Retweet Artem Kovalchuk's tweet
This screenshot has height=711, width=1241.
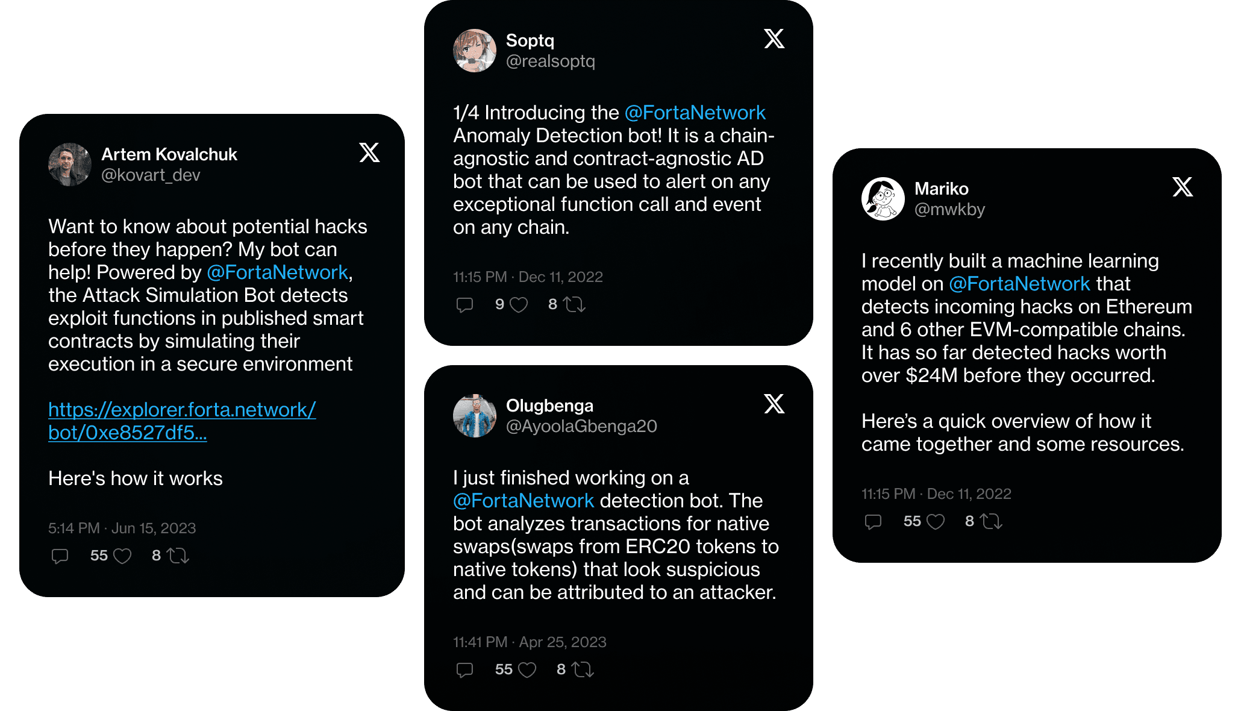point(178,556)
